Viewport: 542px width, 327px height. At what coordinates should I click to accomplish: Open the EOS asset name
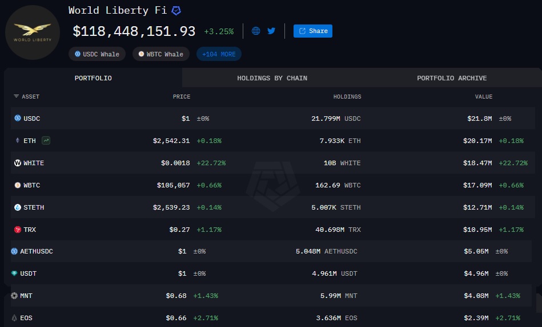click(x=26, y=318)
